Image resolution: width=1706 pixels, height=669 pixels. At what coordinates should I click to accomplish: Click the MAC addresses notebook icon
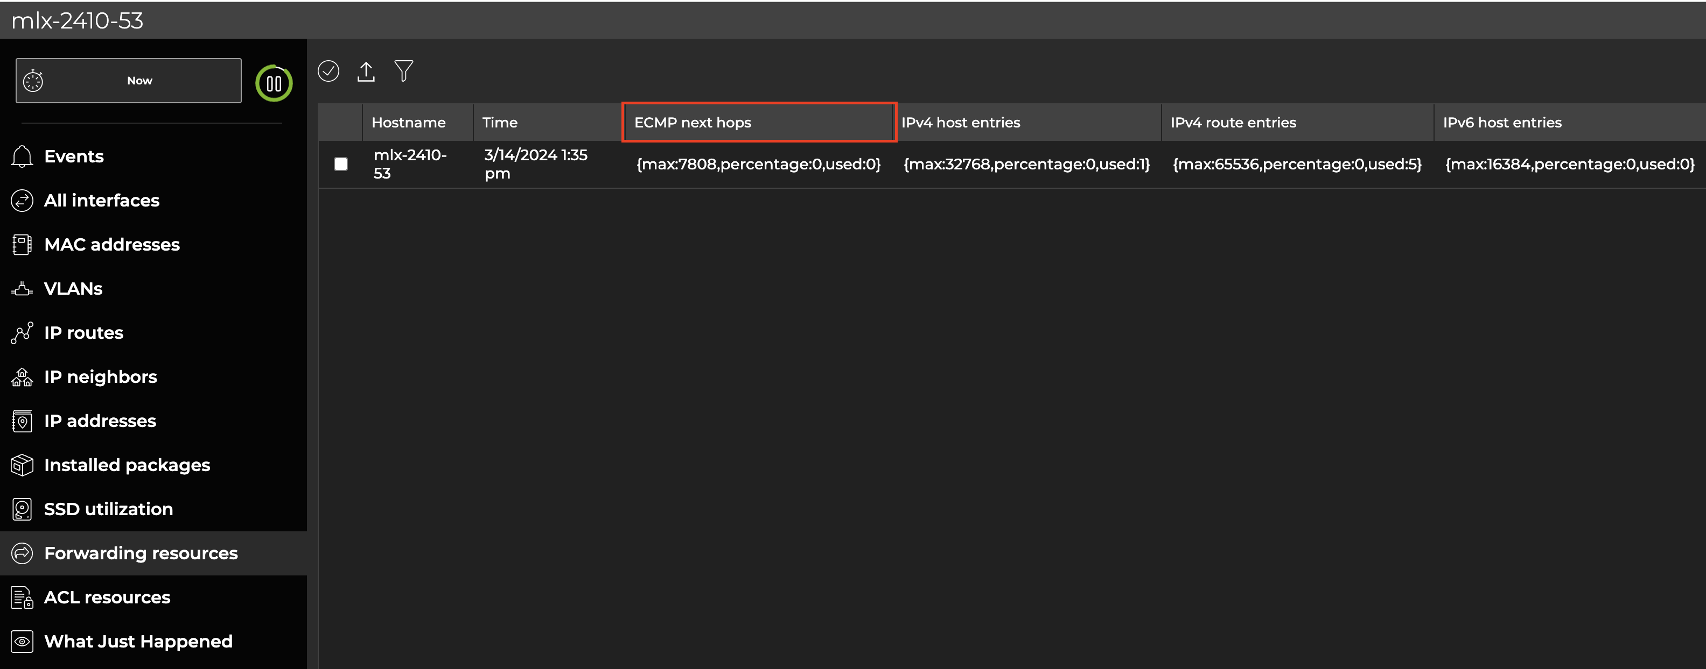pos(22,245)
